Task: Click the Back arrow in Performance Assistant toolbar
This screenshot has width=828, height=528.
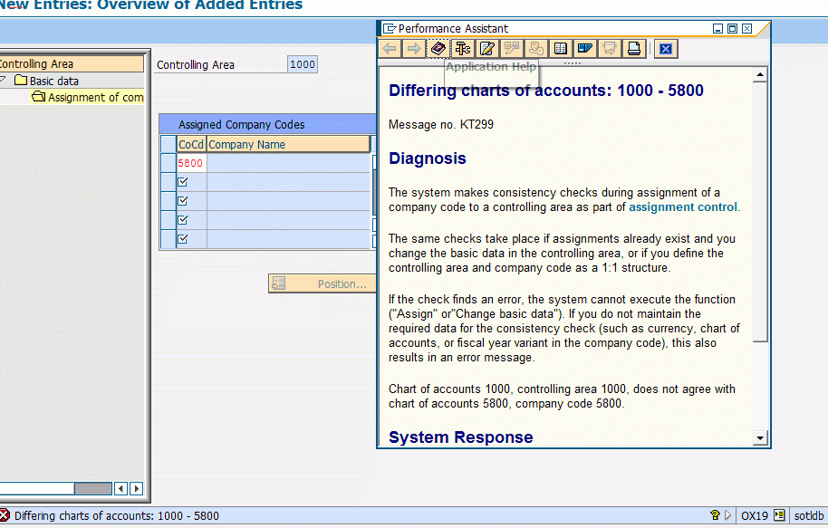Action: 390,49
